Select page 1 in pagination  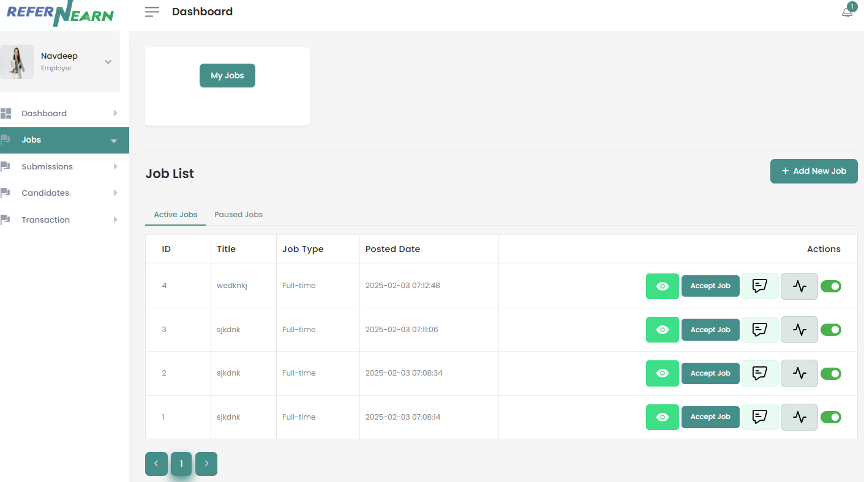pyautogui.click(x=181, y=464)
